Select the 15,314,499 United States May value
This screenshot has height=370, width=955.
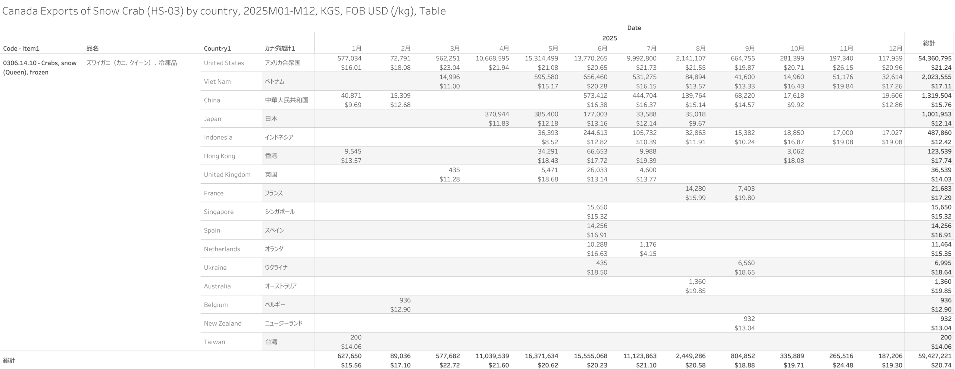click(x=541, y=58)
